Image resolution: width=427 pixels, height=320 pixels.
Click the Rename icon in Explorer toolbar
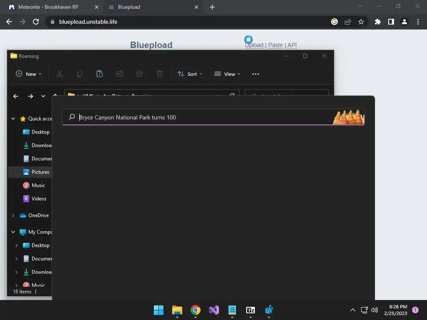(x=120, y=74)
